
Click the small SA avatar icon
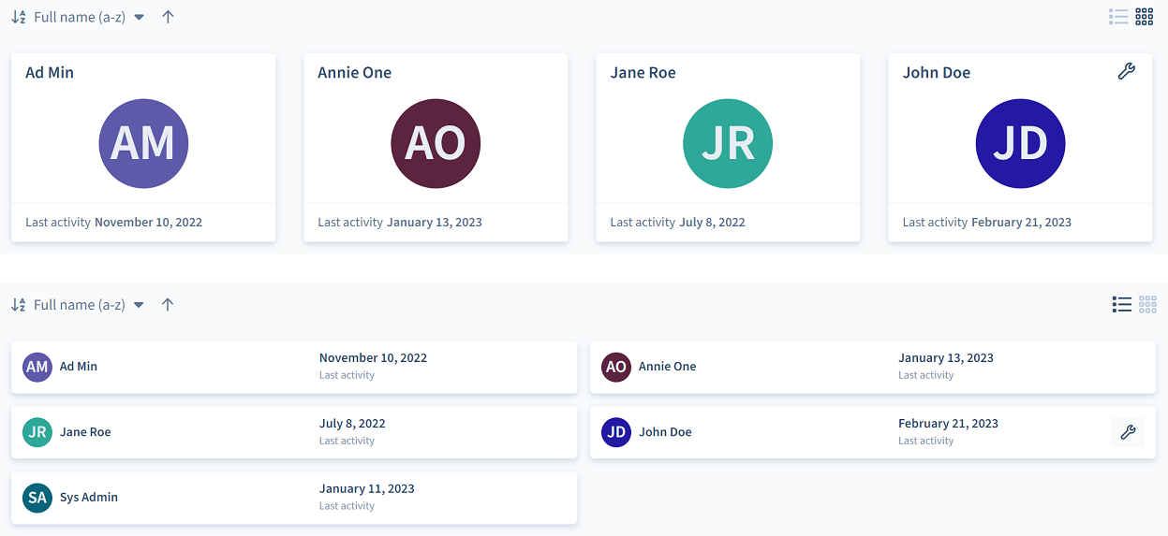(x=37, y=498)
